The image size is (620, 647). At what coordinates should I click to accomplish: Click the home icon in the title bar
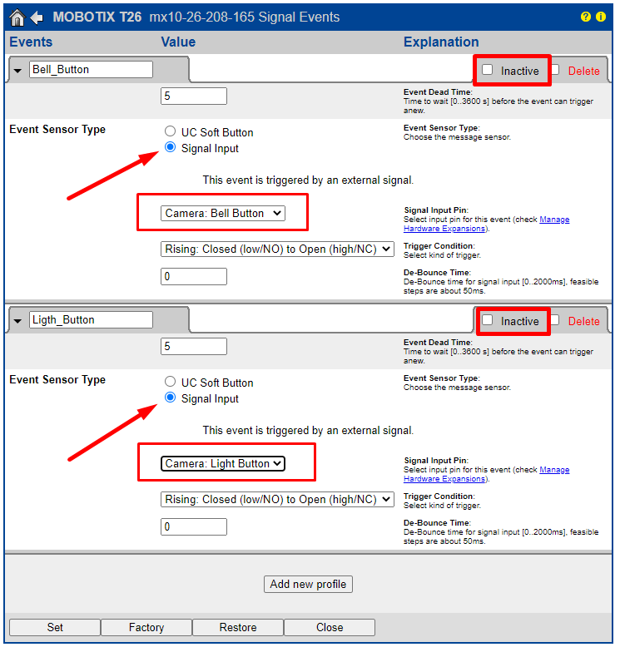point(17,17)
